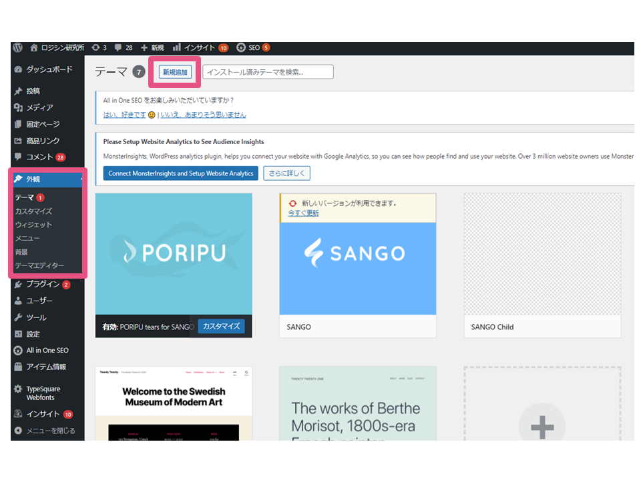The height and width of the screenshot is (480, 641).
Task: Select カスタマイズ in the 外観 submenu
Action: 33,211
